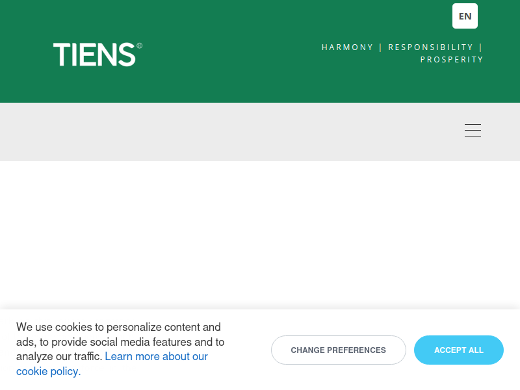Click the 'We use cookies' notice text
Image resolution: width=520 pixels, height=390 pixels.
tap(120, 349)
